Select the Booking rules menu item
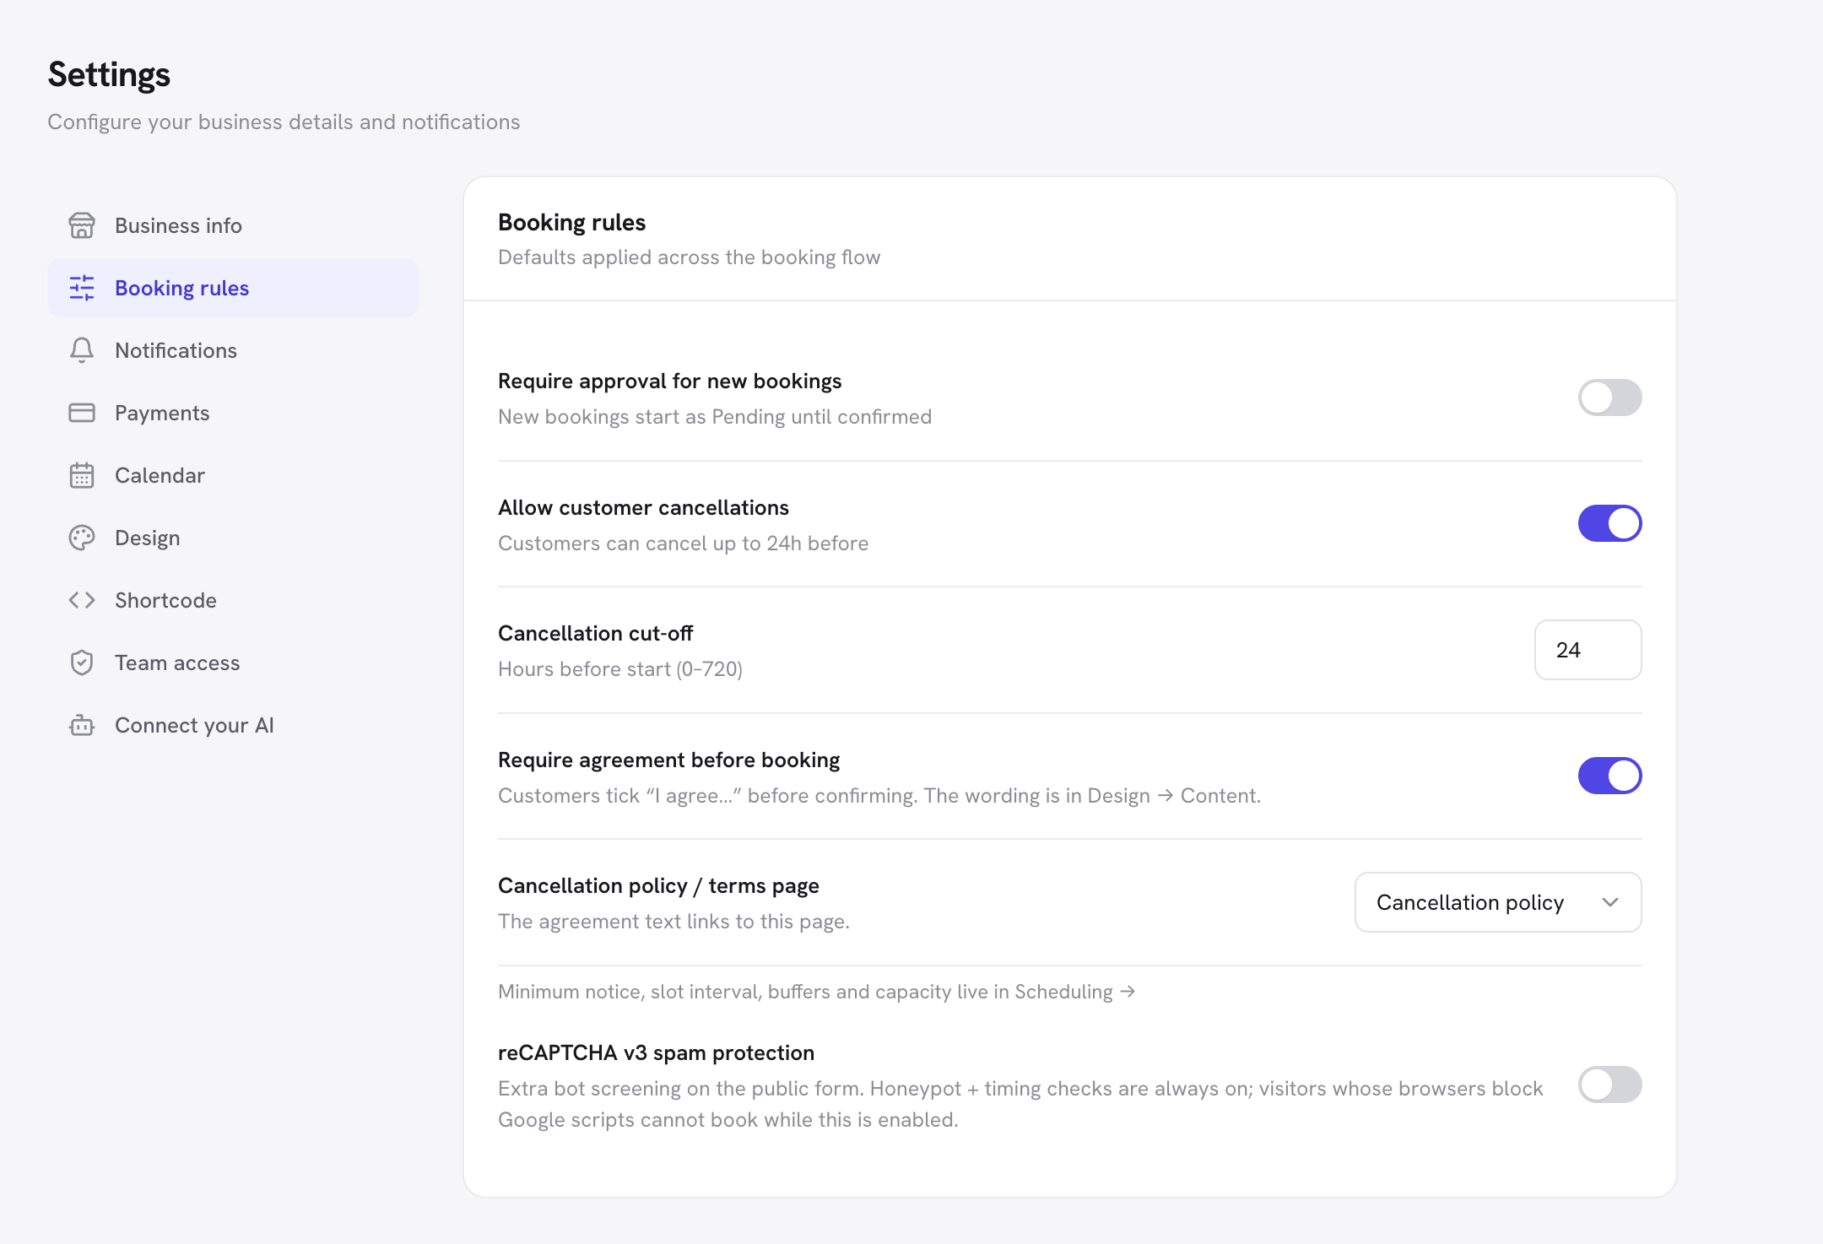The image size is (1823, 1244). coord(233,288)
